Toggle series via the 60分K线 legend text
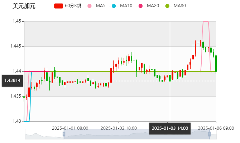Viewport: 240px width, 143px height. (x=73, y=6)
